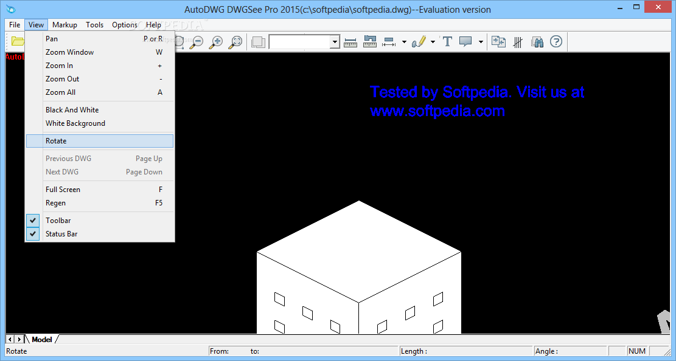Select the measure length ruler icon
The height and width of the screenshot is (361, 676).
(x=350, y=42)
